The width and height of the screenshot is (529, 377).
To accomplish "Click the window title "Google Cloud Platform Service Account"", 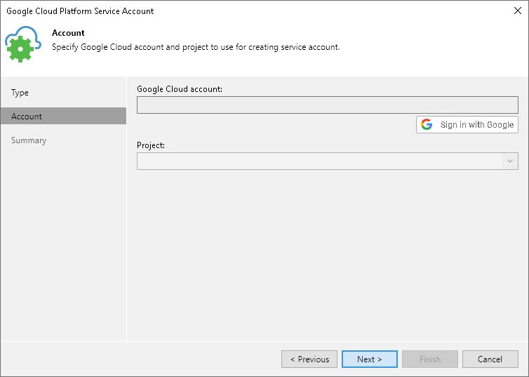I will coord(80,11).
